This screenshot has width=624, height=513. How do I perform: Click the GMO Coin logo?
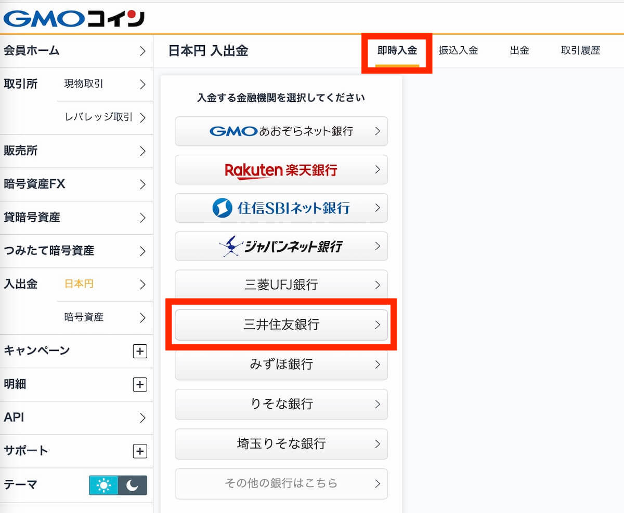click(x=74, y=18)
